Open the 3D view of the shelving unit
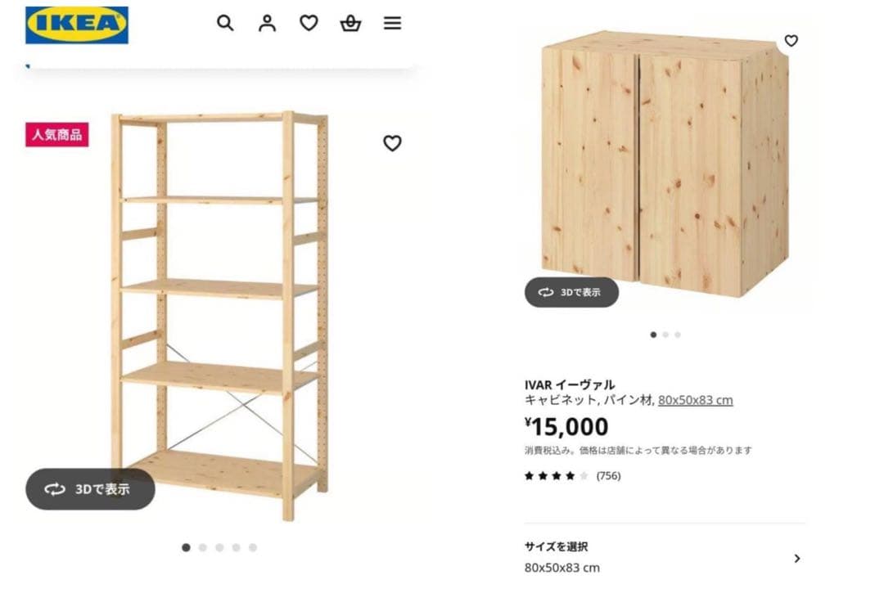The width and height of the screenshot is (884, 589). point(90,489)
